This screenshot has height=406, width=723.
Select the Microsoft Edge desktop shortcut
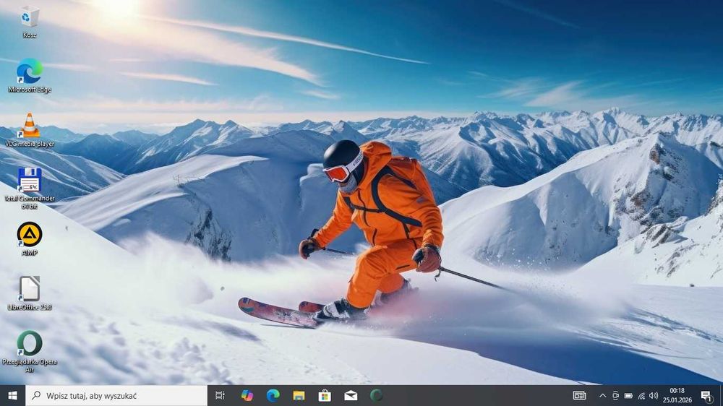[30, 76]
